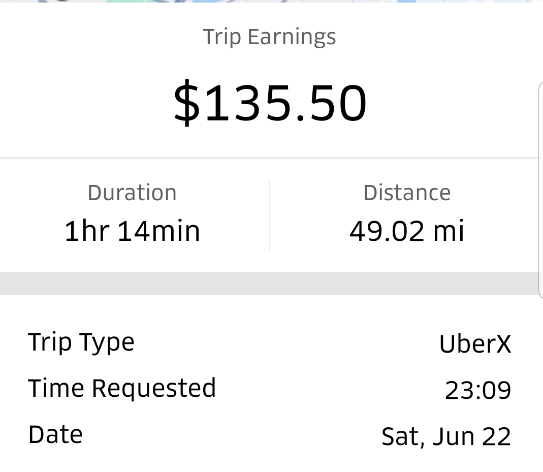Tap the Distance label
The height and width of the screenshot is (472, 543).
[407, 193]
